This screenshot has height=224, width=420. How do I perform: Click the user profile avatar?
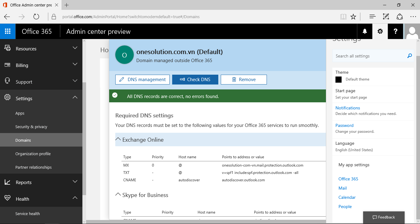pos(412,31)
